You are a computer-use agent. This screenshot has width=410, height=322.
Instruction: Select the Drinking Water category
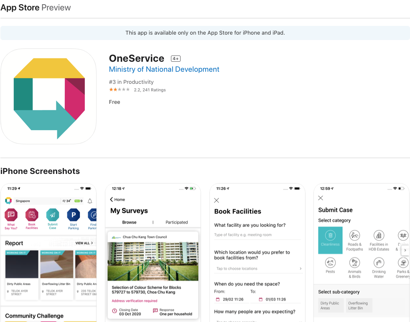[x=379, y=268]
